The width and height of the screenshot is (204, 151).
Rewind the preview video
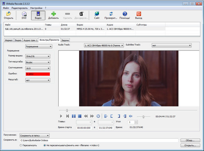tap(86, 116)
